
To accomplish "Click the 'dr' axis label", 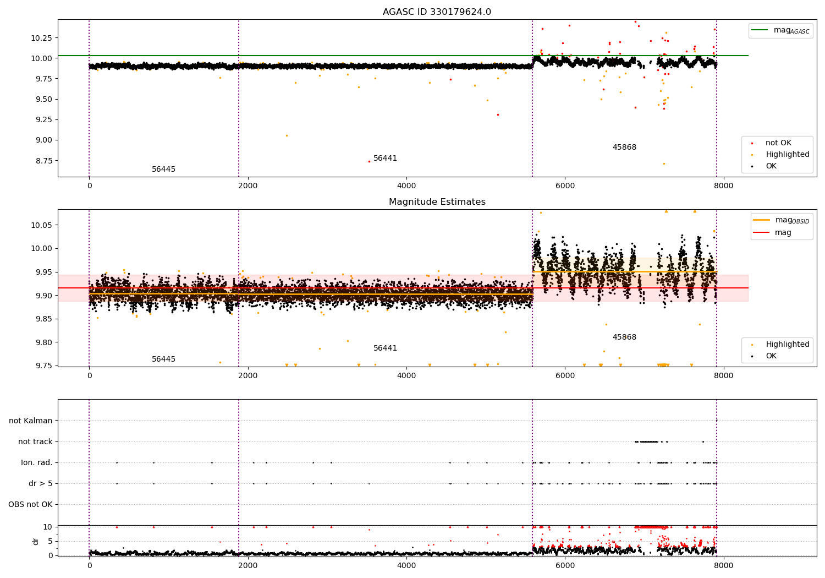I will 36,541.
